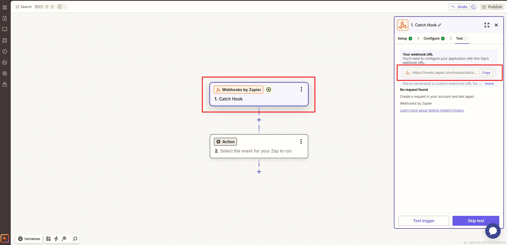Viewport: 507px width, 245px height.
Task: Open the notes comment icon in sidebar
Action: 5,29
